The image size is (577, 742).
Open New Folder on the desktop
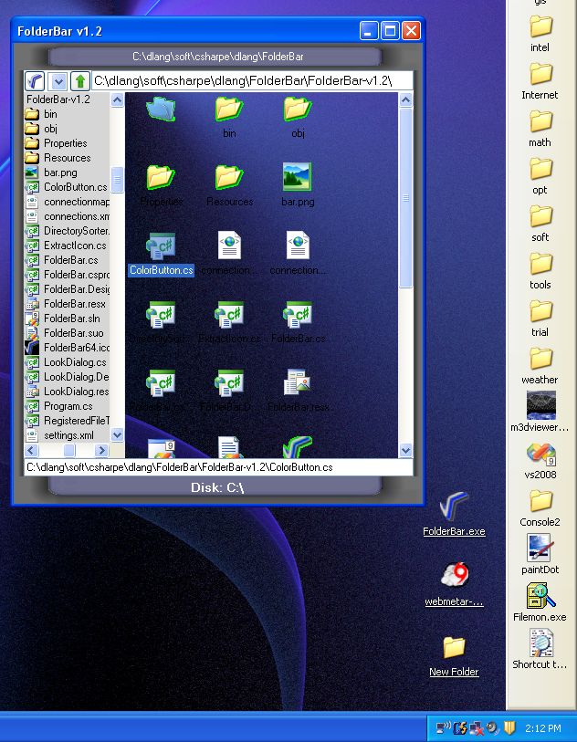[x=454, y=655]
